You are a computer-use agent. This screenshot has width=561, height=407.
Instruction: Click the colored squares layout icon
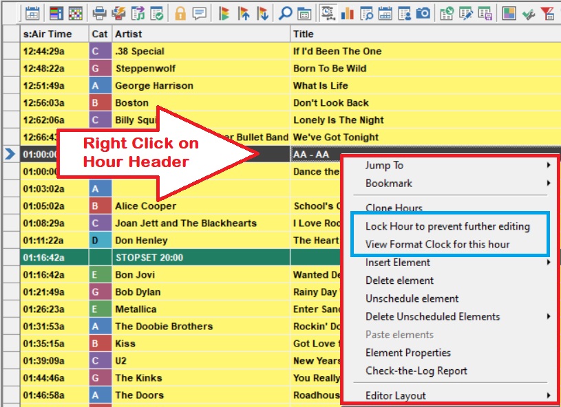pos(509,14)
